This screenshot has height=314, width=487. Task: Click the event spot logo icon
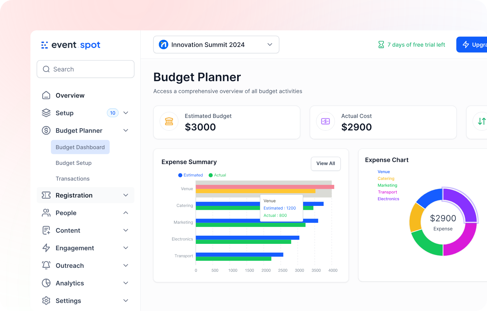(44, 45)
